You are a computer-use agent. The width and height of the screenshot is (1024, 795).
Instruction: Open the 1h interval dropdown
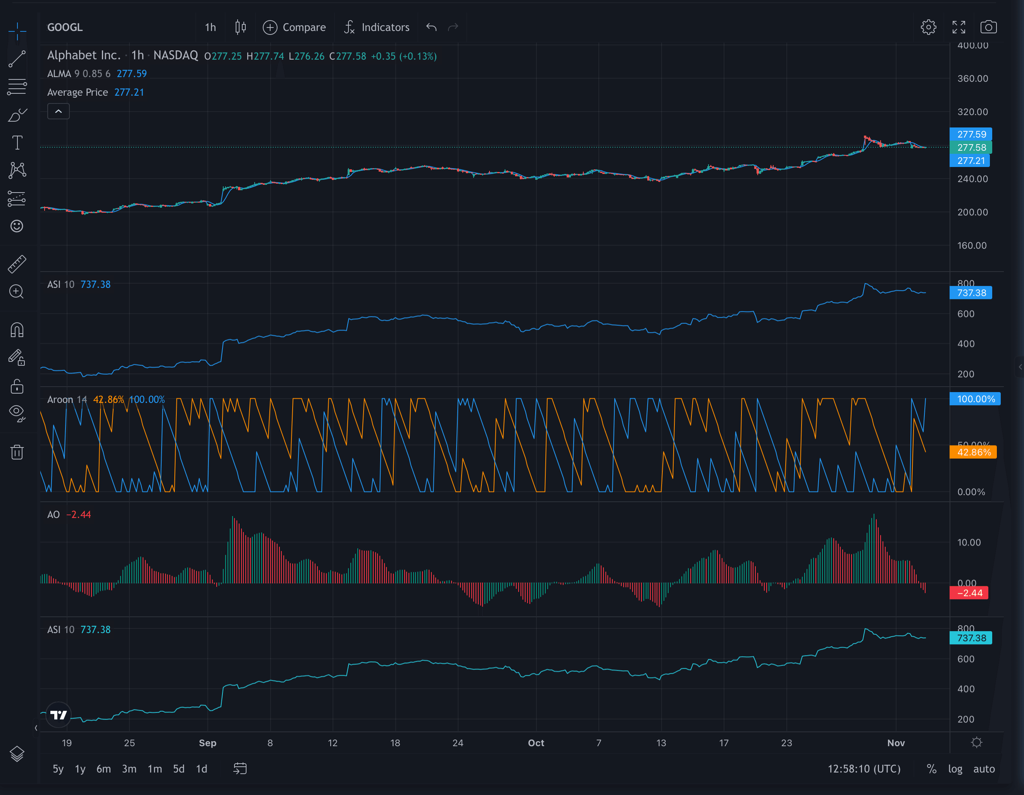tap(210, 27)
